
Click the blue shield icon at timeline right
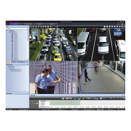point(124,98)
